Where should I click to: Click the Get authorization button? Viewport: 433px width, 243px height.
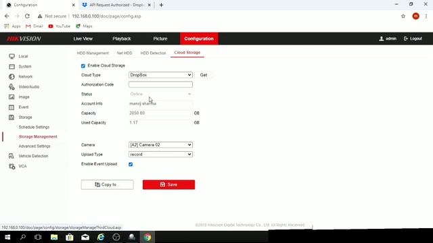[204, 75]
